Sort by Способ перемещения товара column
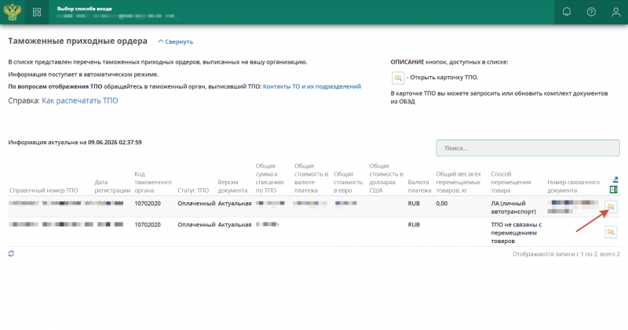This screenshot has height=330, width=628. (x=511, y=182)
